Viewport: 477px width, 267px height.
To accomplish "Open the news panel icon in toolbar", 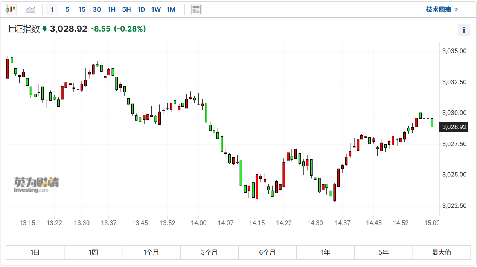I will [196, 9].
